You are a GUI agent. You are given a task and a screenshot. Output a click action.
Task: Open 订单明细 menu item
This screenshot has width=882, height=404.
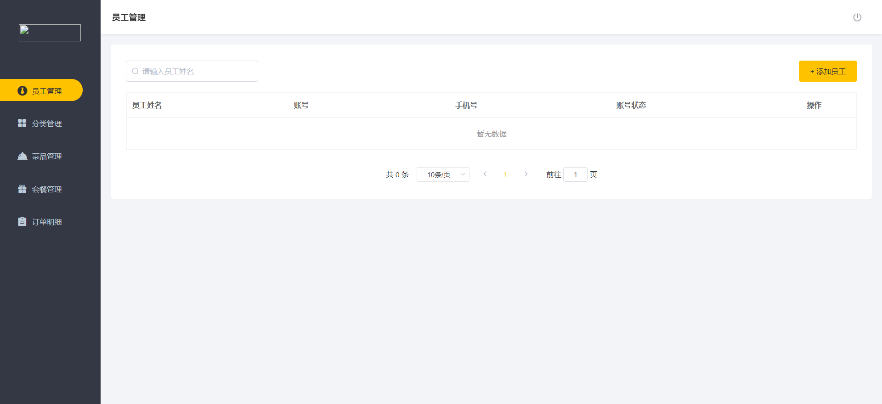41,222
